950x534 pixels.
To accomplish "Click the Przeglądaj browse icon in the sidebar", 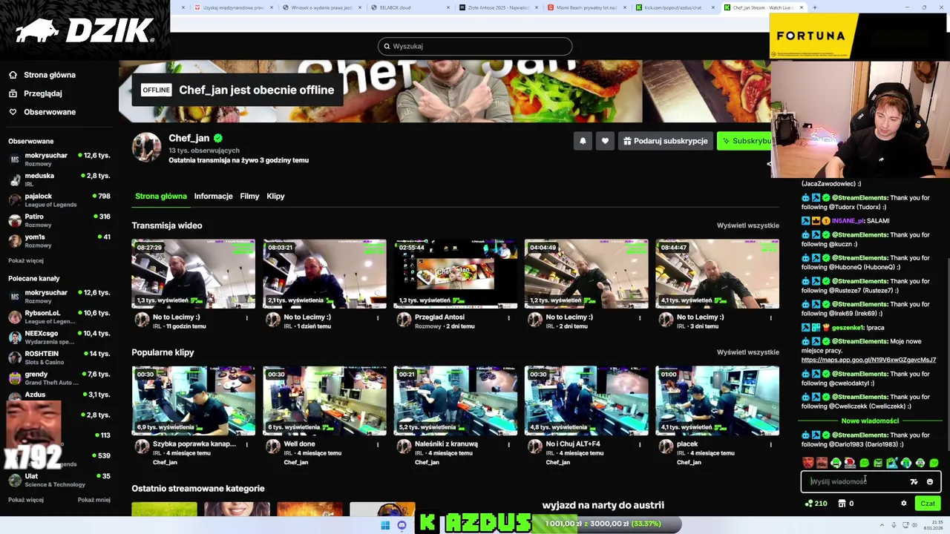I will [13, 93].
